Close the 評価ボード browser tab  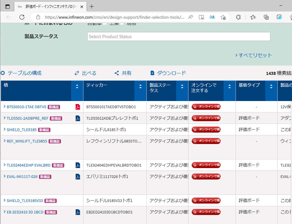(x=82, y=7)
